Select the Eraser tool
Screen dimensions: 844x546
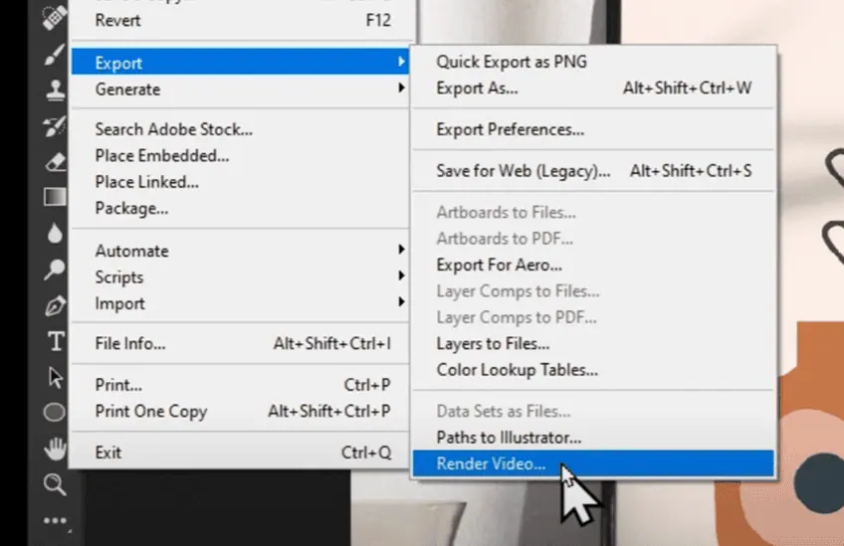point(54,161)
